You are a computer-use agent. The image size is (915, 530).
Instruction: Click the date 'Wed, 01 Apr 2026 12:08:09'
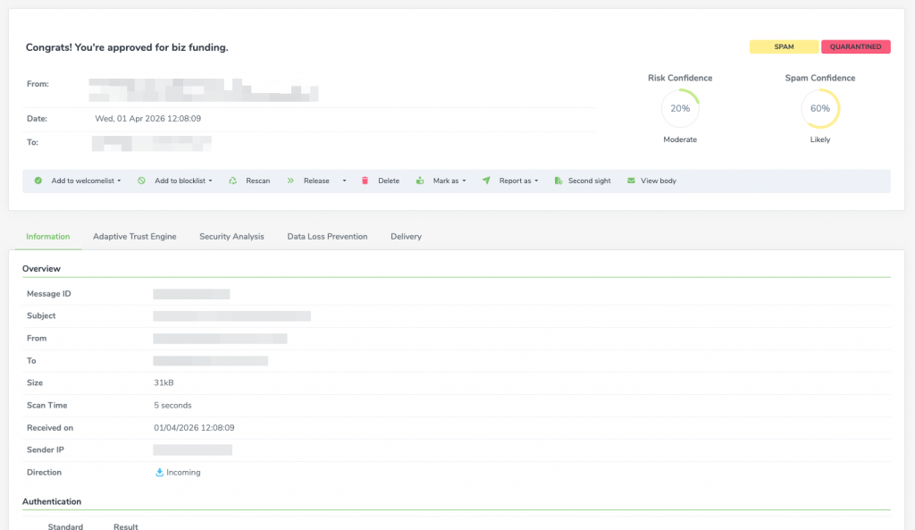coord(147,119)
